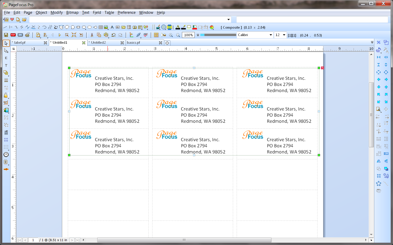The image size is (393, 245).
Task: Go to the last page
Action: point(78,240)
